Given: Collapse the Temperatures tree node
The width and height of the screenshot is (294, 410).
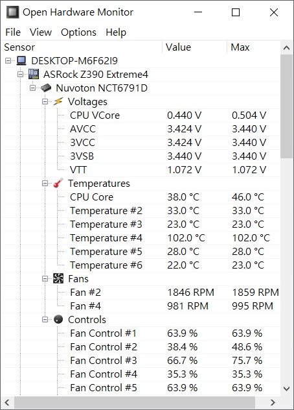Looking at the screenshot, I should pos(45,184).
